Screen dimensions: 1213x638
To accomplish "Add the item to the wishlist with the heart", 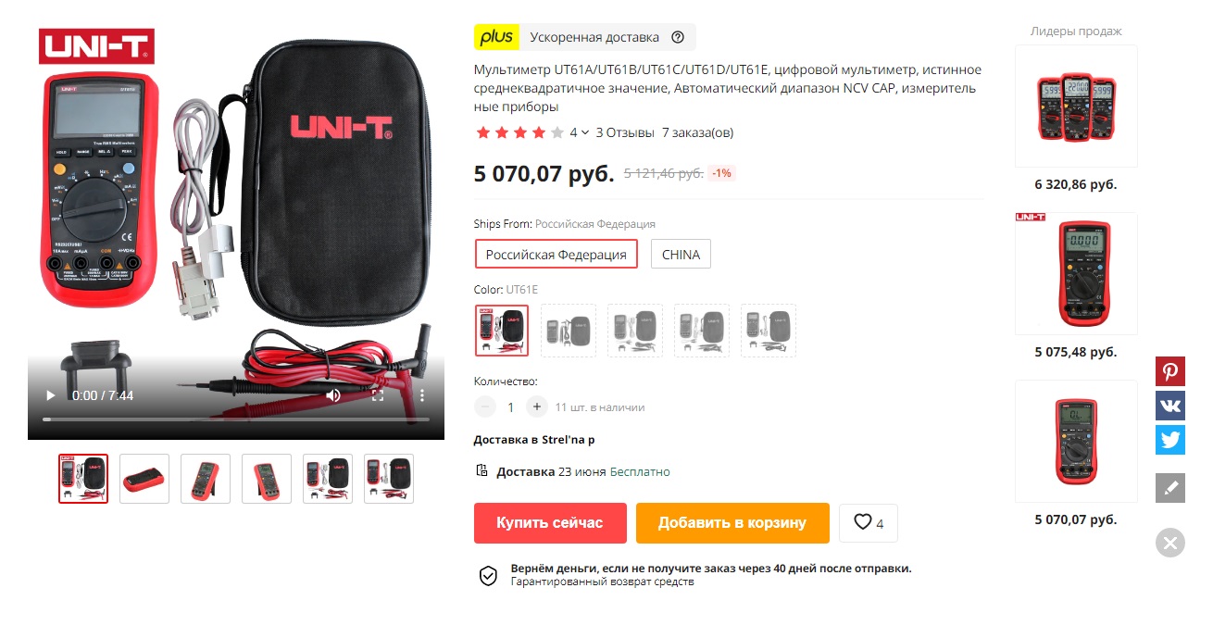I will coord(869,523).
